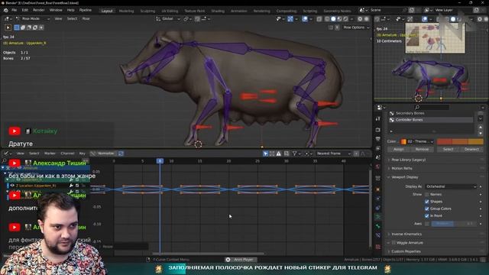Disable the Group Colors checkbox
Image resolution: width=489 pixels, height=275 pixels.
[427, 209]
